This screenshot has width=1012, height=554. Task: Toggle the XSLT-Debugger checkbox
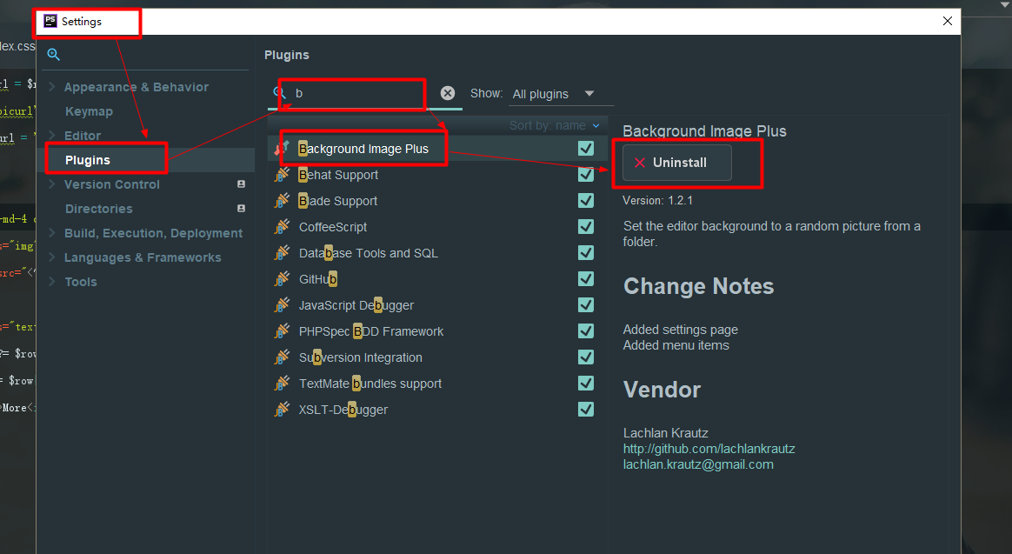click(x=586, y=410)
